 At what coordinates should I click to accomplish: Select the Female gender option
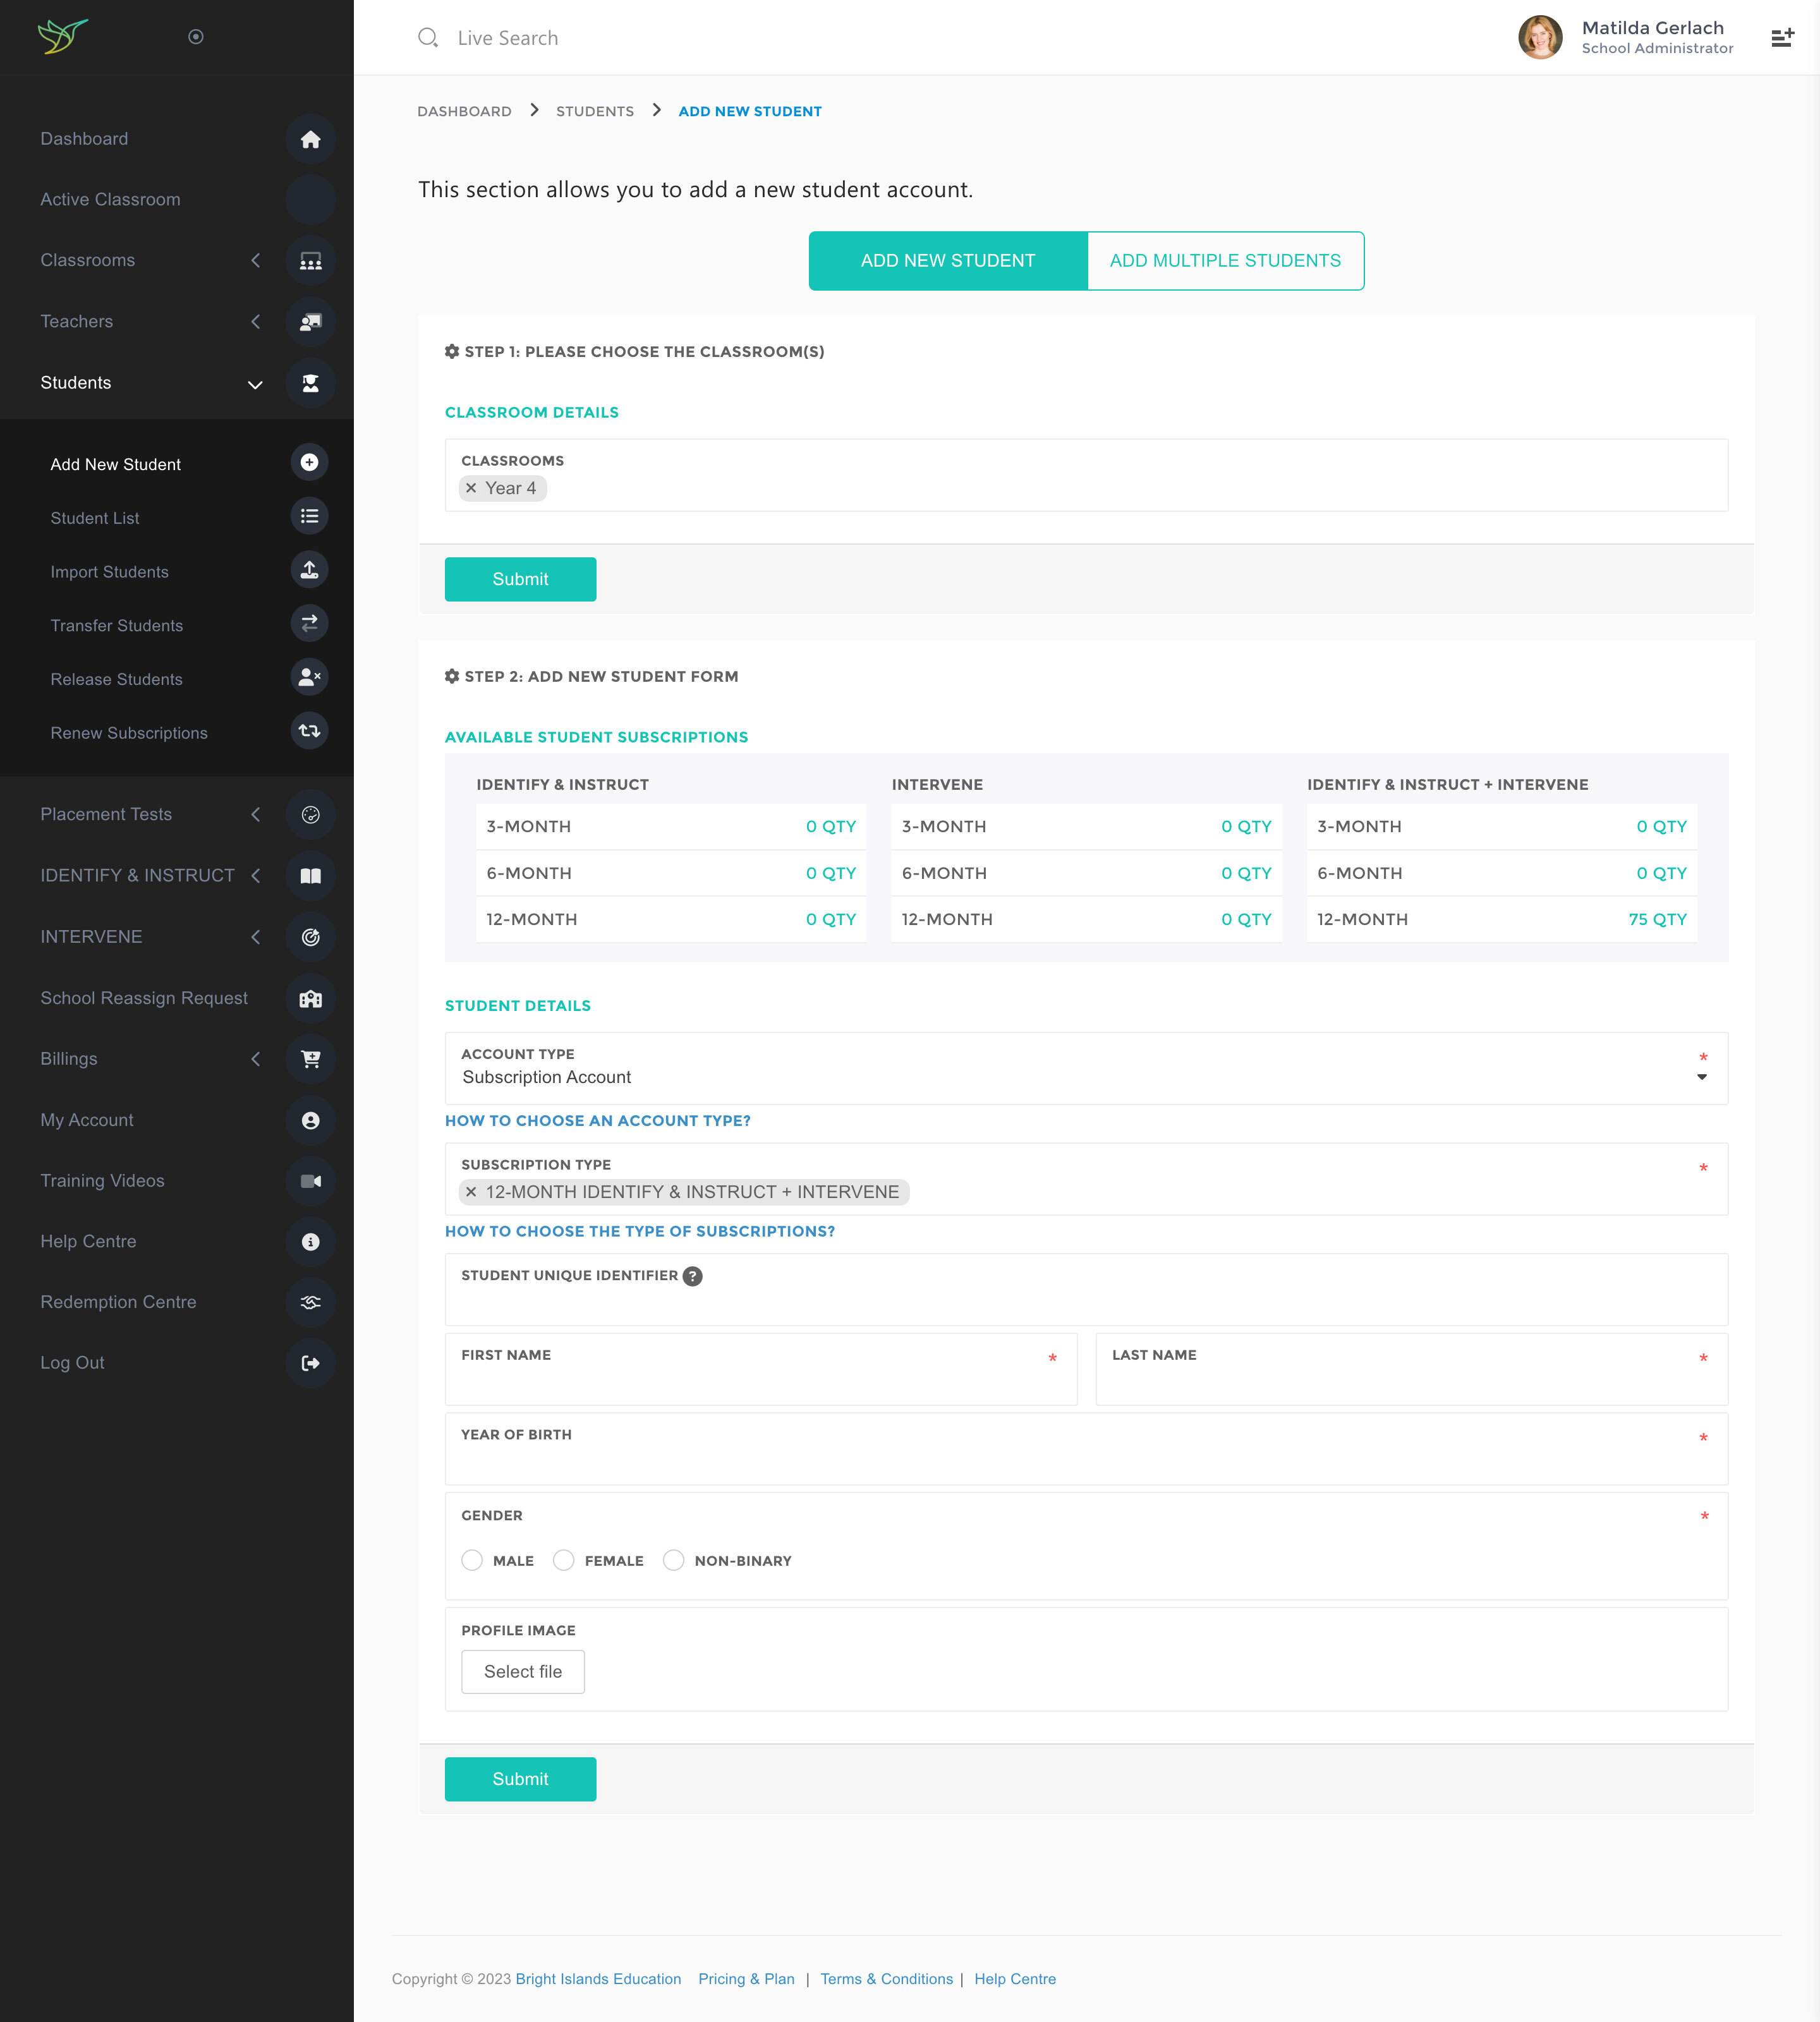coord(564,1561)
